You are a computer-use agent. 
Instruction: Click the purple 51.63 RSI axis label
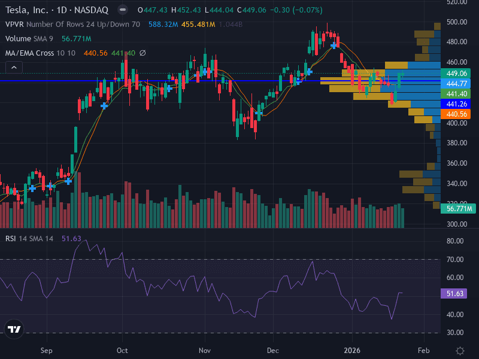tap(454, 294)
